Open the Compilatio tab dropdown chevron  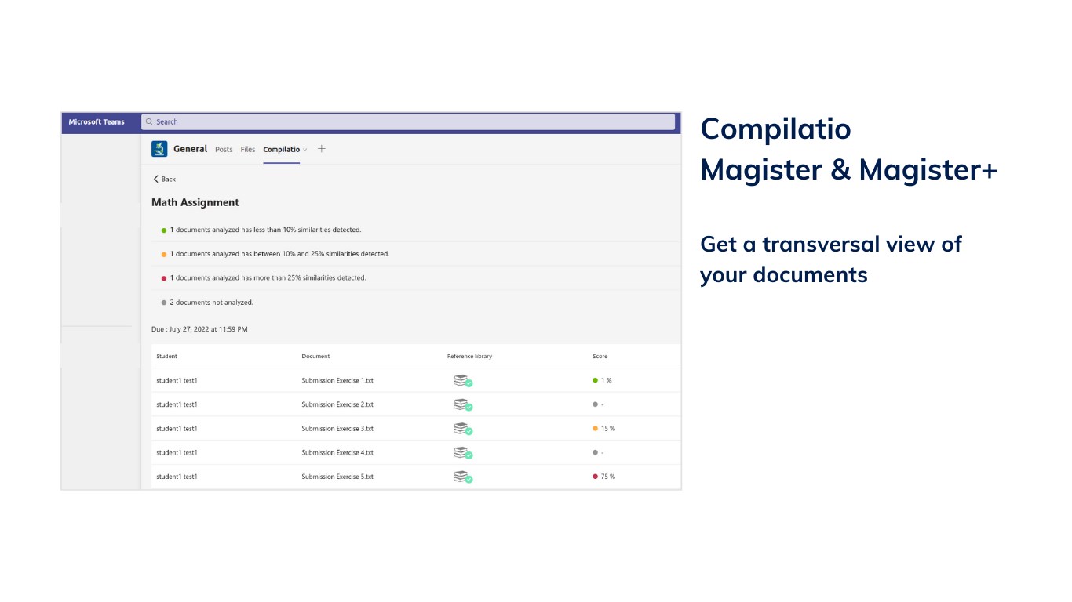point(305,150)
